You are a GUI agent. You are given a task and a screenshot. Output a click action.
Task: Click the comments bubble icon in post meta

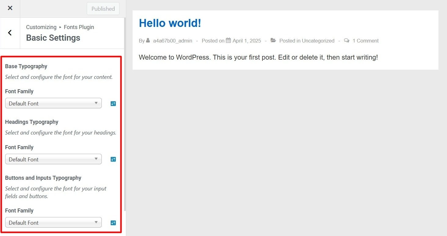click(x=346, y=40)
